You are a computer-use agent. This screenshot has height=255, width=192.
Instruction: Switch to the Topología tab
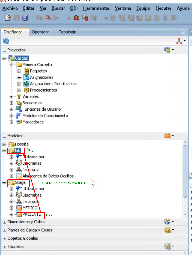67,32
